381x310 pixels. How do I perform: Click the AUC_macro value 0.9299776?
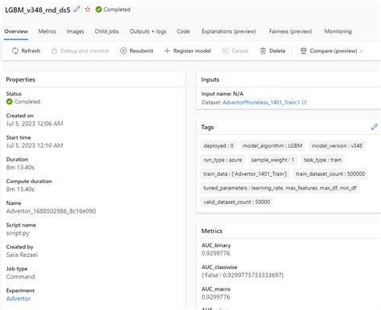click(215, 297)
